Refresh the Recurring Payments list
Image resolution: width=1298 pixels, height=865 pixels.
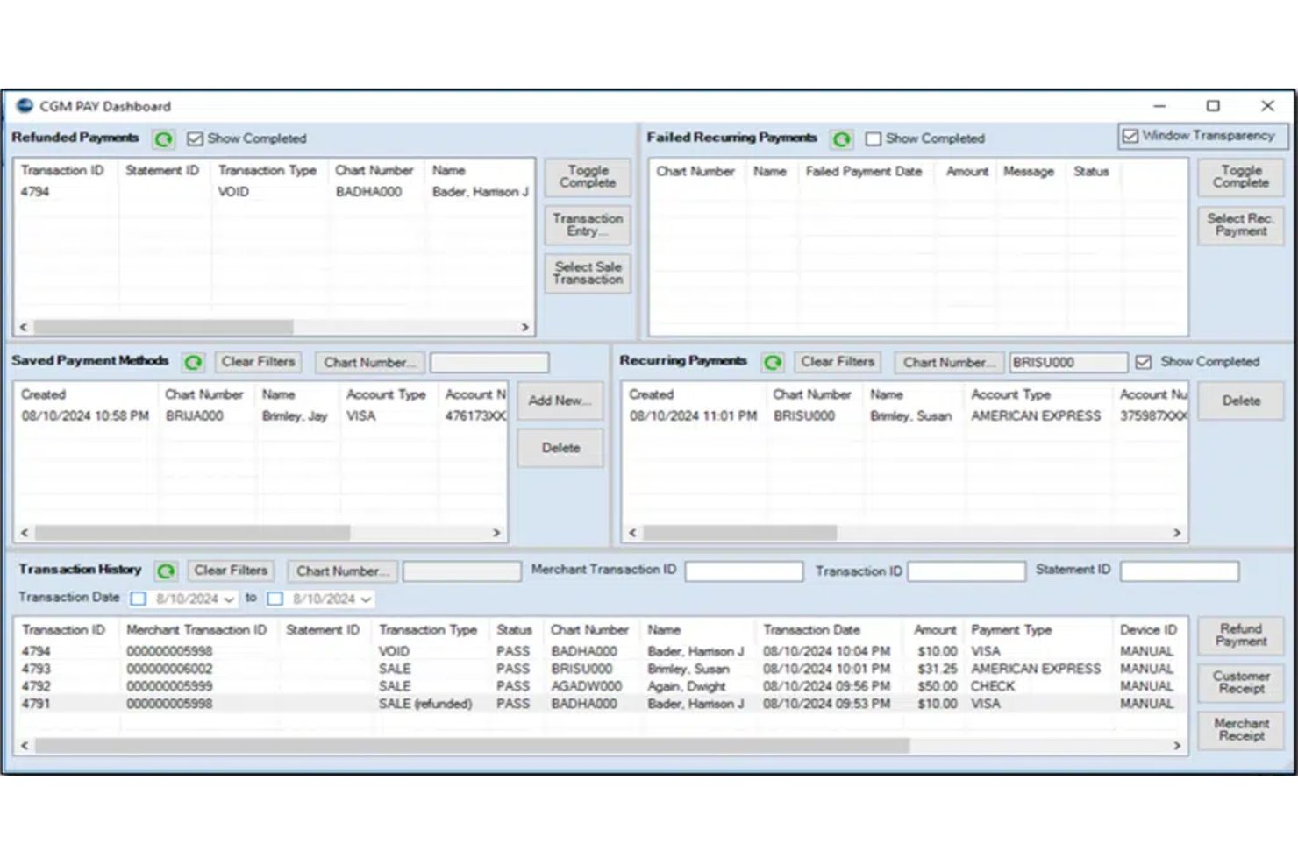tap(773, 362)
